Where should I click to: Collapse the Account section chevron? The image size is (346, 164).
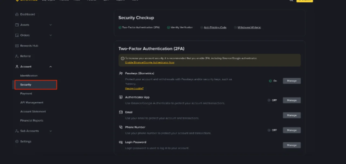coord(51,67)
